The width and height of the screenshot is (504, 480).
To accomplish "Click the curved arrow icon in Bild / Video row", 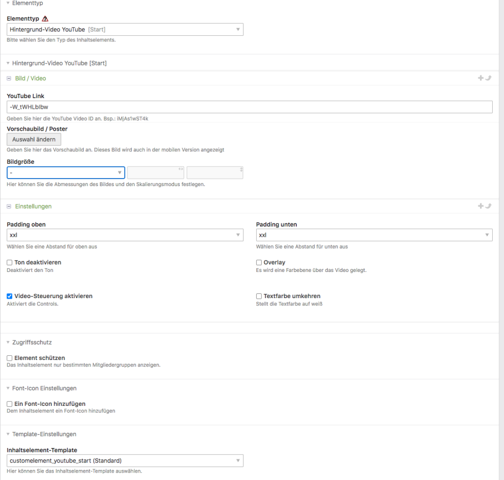I will (x=487, y=78).
